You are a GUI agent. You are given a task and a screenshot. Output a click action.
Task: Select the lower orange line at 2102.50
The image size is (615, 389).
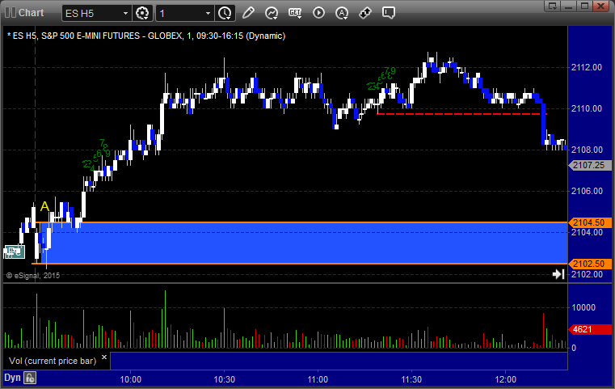[300, 264]
